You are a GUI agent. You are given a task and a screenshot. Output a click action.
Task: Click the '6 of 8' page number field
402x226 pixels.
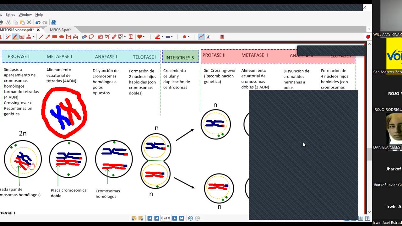166,218
